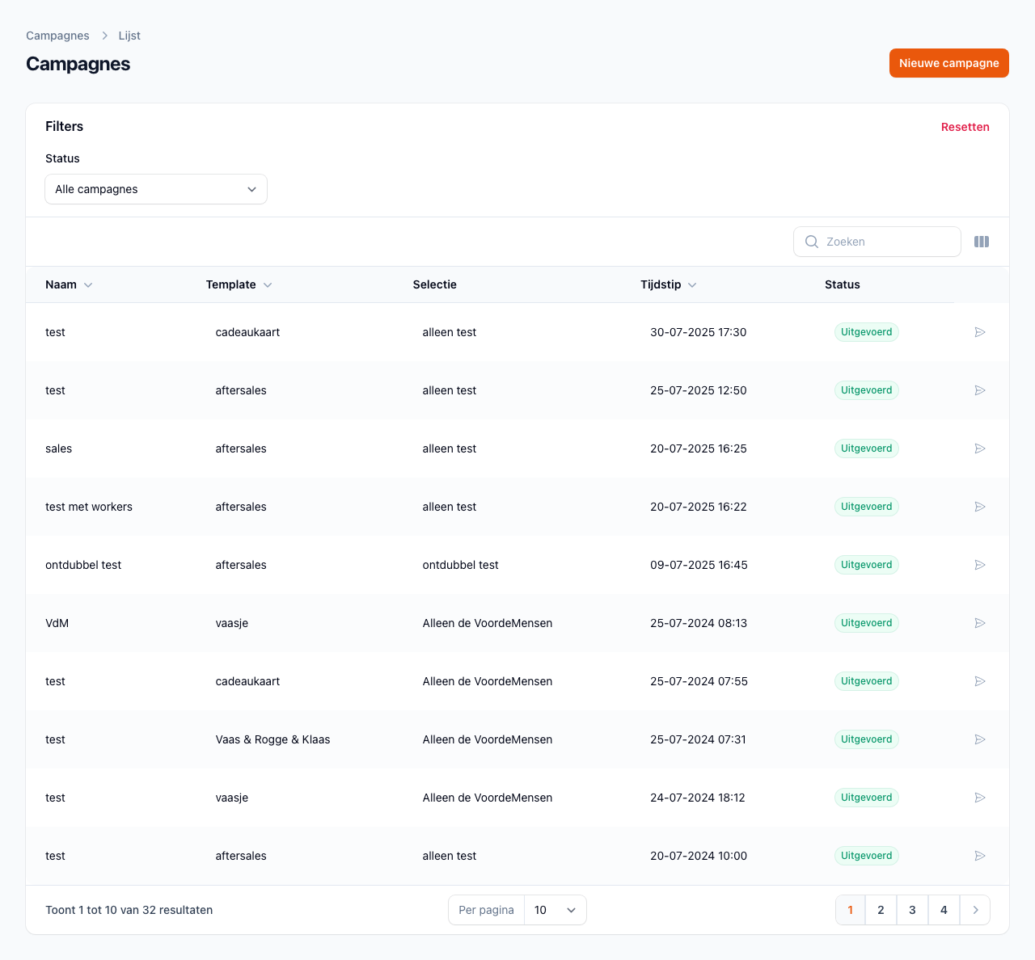Image resolution: width=1035 pixels, height=960 pixels.
Task: Open the column toggle icon beside search
Action: 982,242
